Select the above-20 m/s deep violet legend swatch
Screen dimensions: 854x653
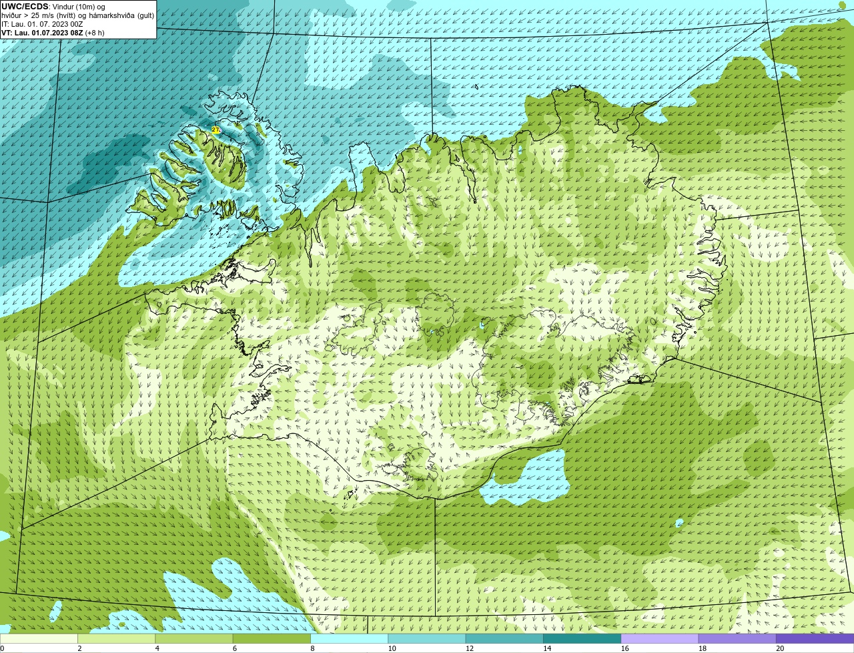click(x=815, y=639)
